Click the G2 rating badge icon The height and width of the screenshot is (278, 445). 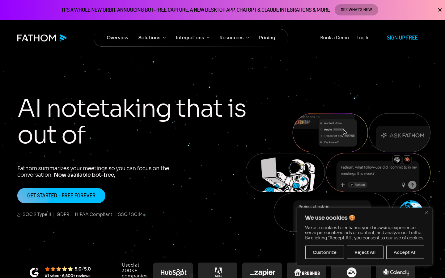[x=34, y=272]
